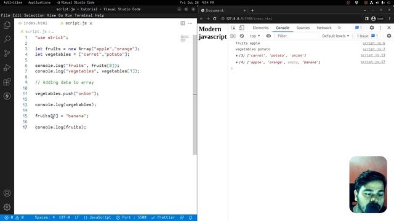Expand the carrot, potato, onion array
Image resolution: width=394 pixels, height=221 pixels.
pyautogui.click(x=236, y=56)
